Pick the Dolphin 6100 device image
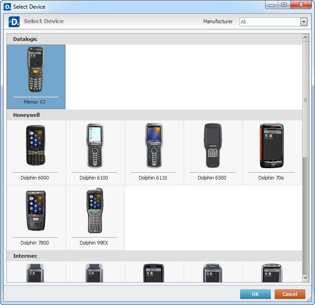The height and width of the screenshot is (305, 315). click(95, 145)
